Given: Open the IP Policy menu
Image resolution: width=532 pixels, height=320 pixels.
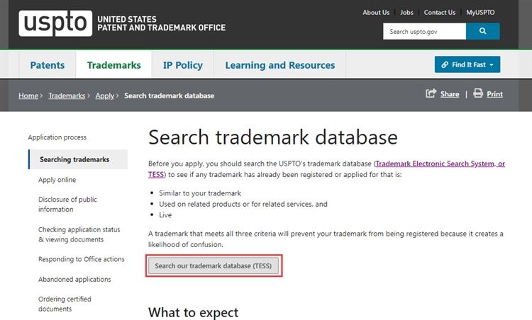Looking at the screenshot, I should click(x=182, y=65).
